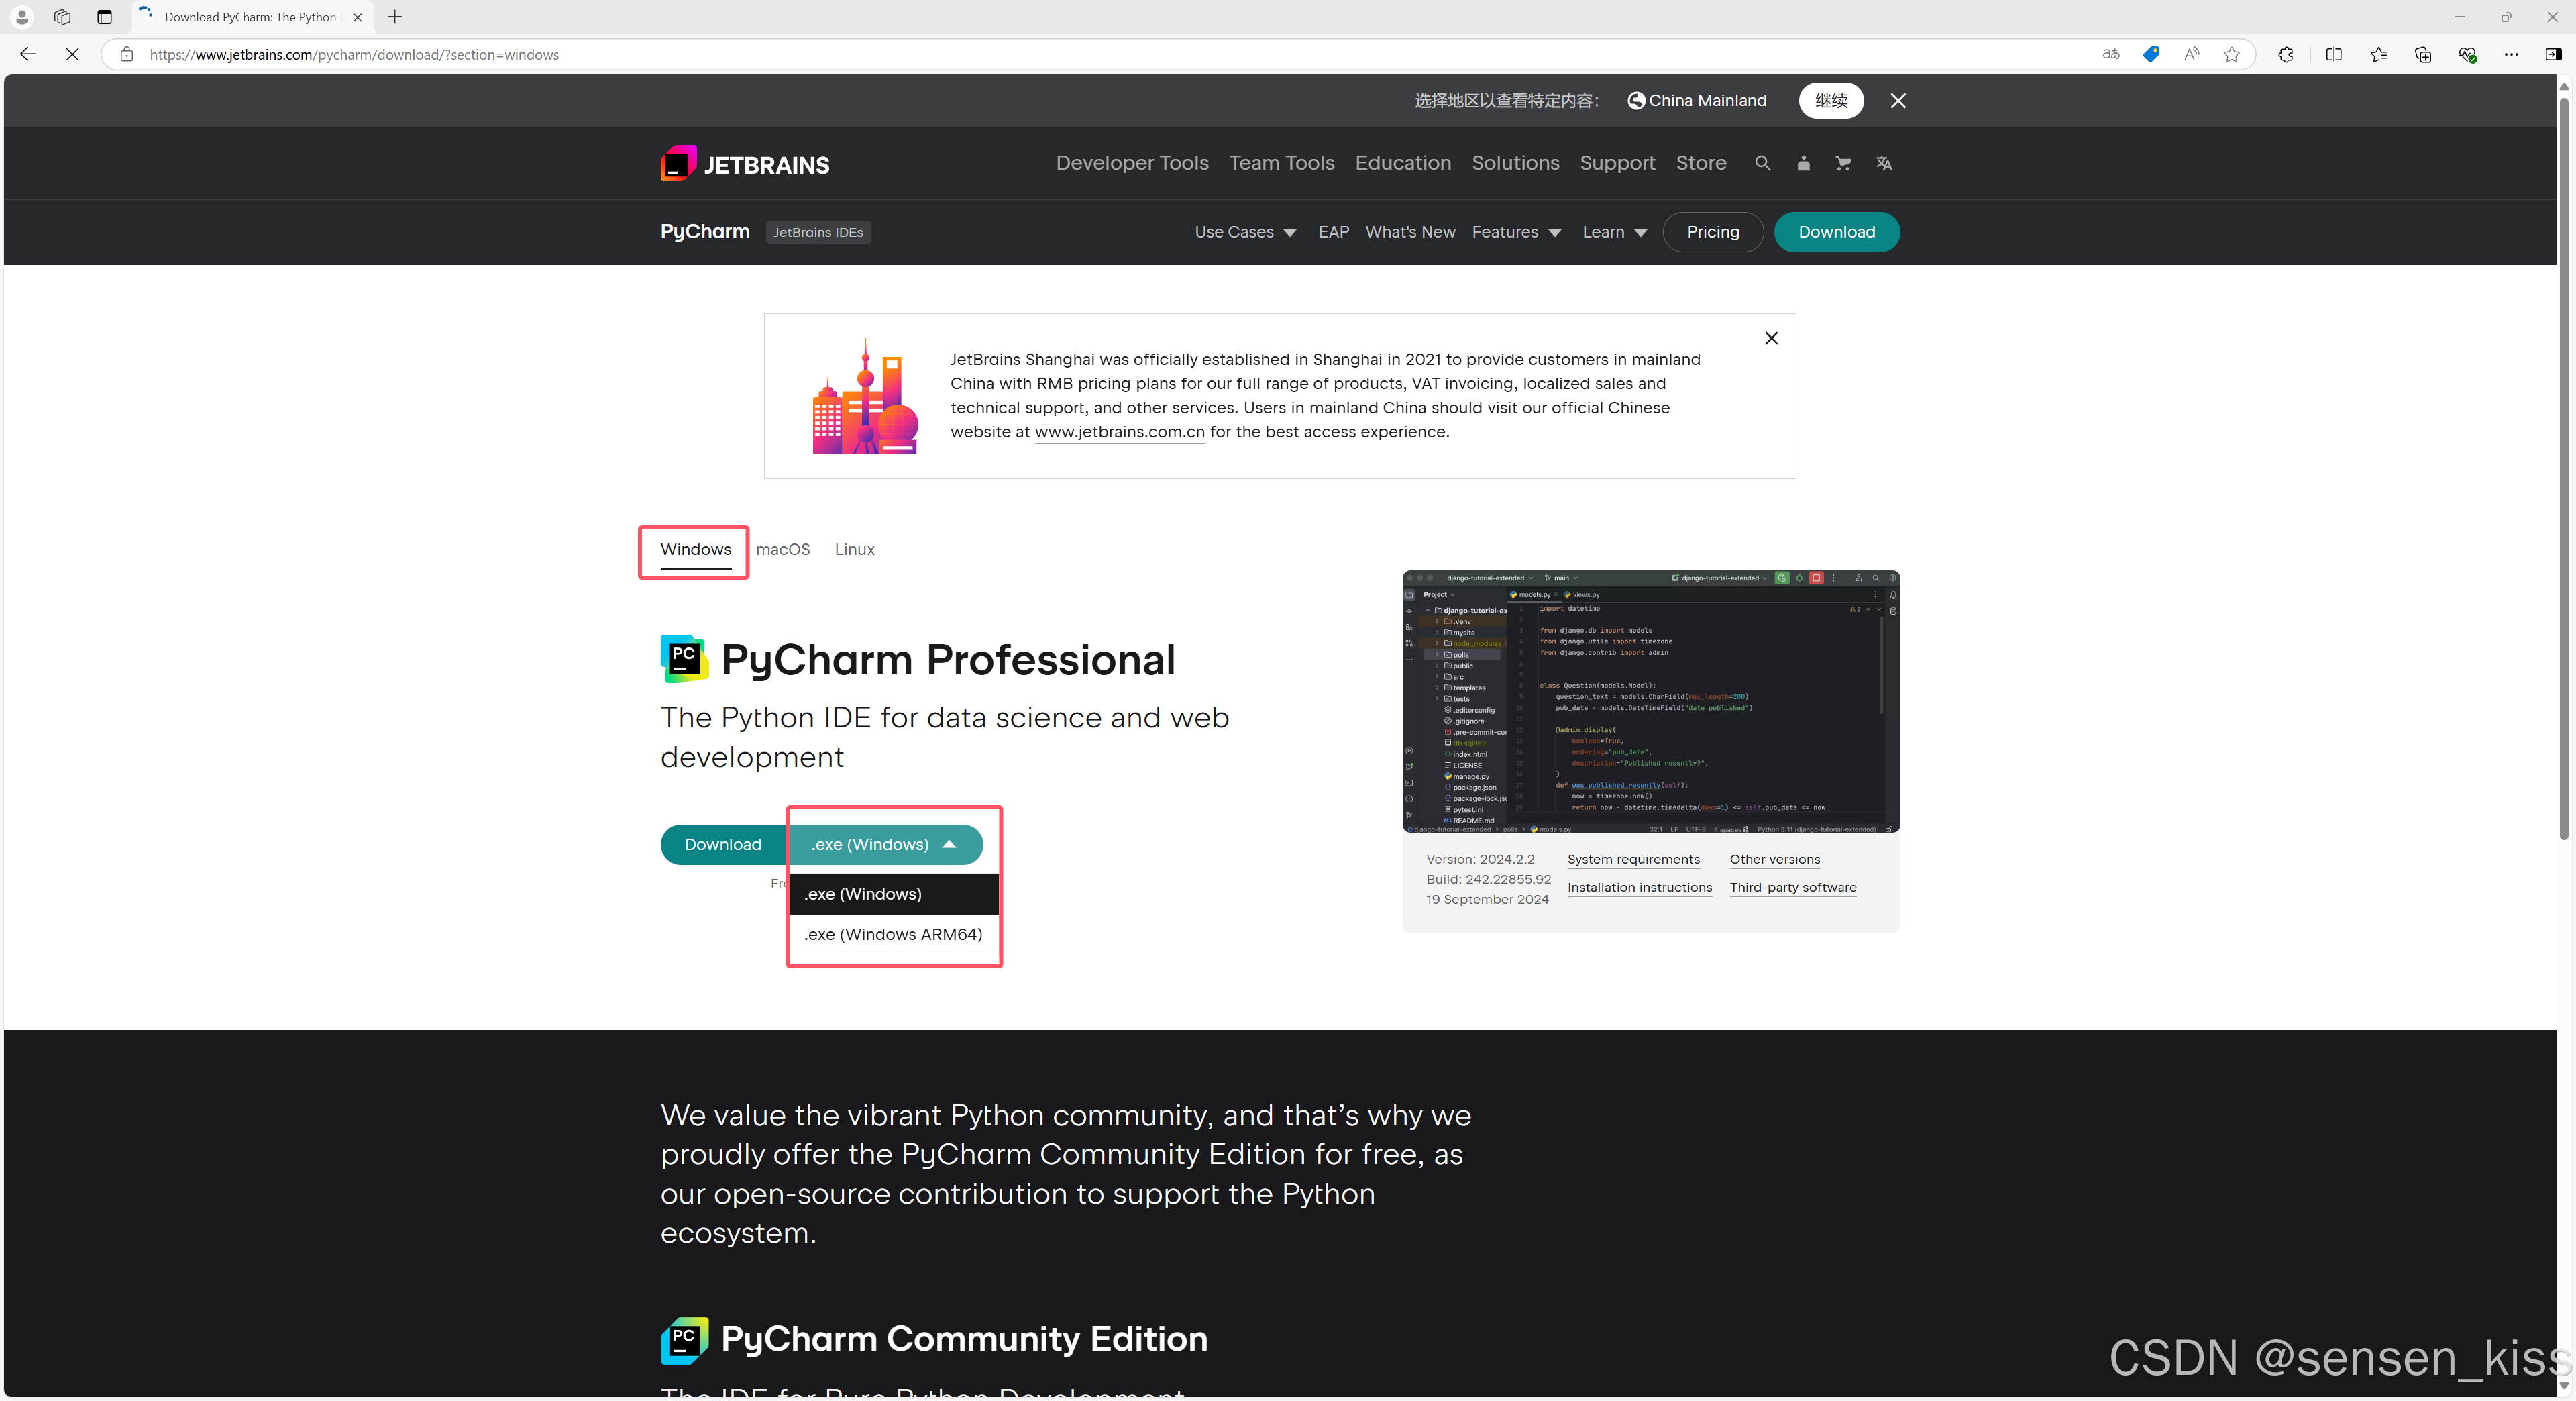Open browser extensions menu
Screen dimensions: 2576x1401
click(x=2285, y=54)
